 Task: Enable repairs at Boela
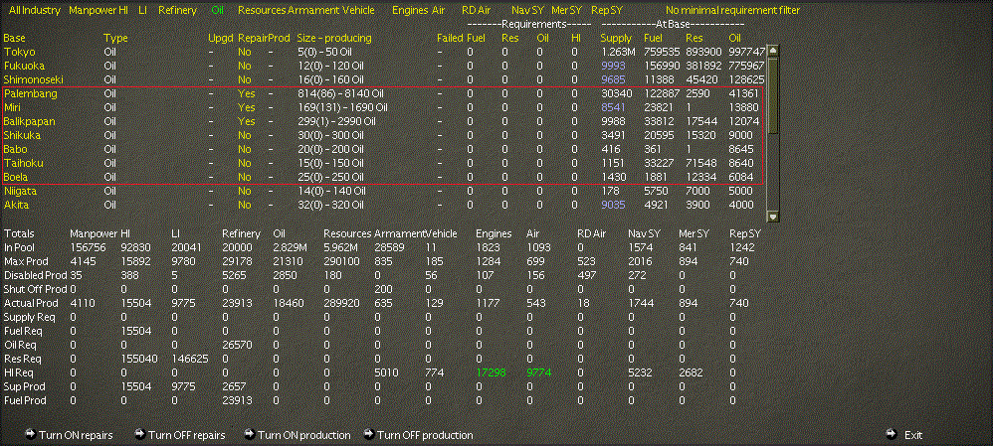pyautogui.click(x=245, y=177)
